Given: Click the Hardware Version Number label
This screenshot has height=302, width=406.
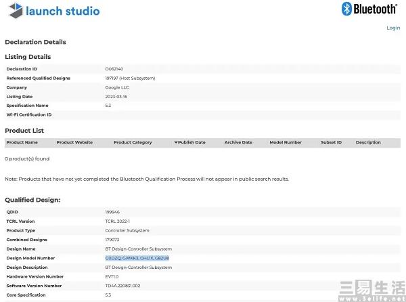Looking at the screenshot, I should tap(35, 277).
